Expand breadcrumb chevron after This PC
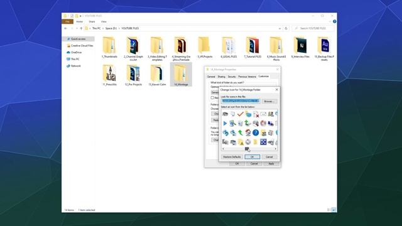402x226 pixels. tap(103, 28)
